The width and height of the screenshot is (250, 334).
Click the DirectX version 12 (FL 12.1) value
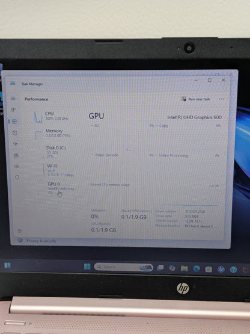194,221
